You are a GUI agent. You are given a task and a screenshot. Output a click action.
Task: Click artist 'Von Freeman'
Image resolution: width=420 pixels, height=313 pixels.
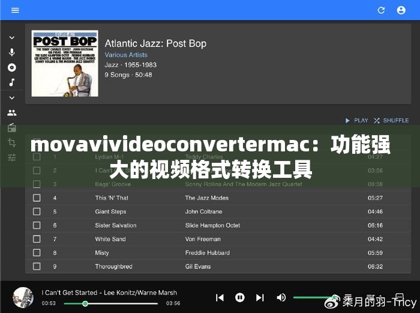click(x=203, y=239)
